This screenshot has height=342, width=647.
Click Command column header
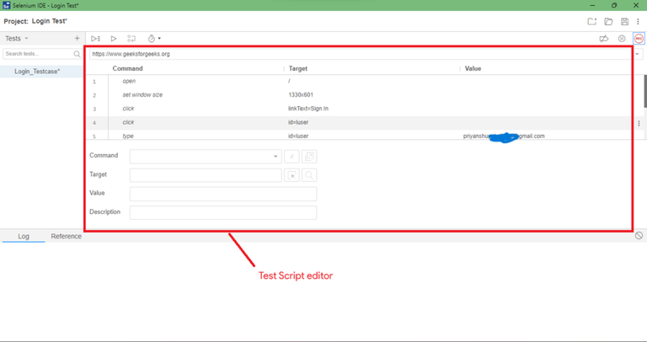click(127, 68)
